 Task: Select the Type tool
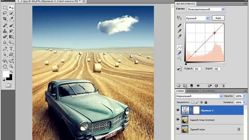point(11,49)
